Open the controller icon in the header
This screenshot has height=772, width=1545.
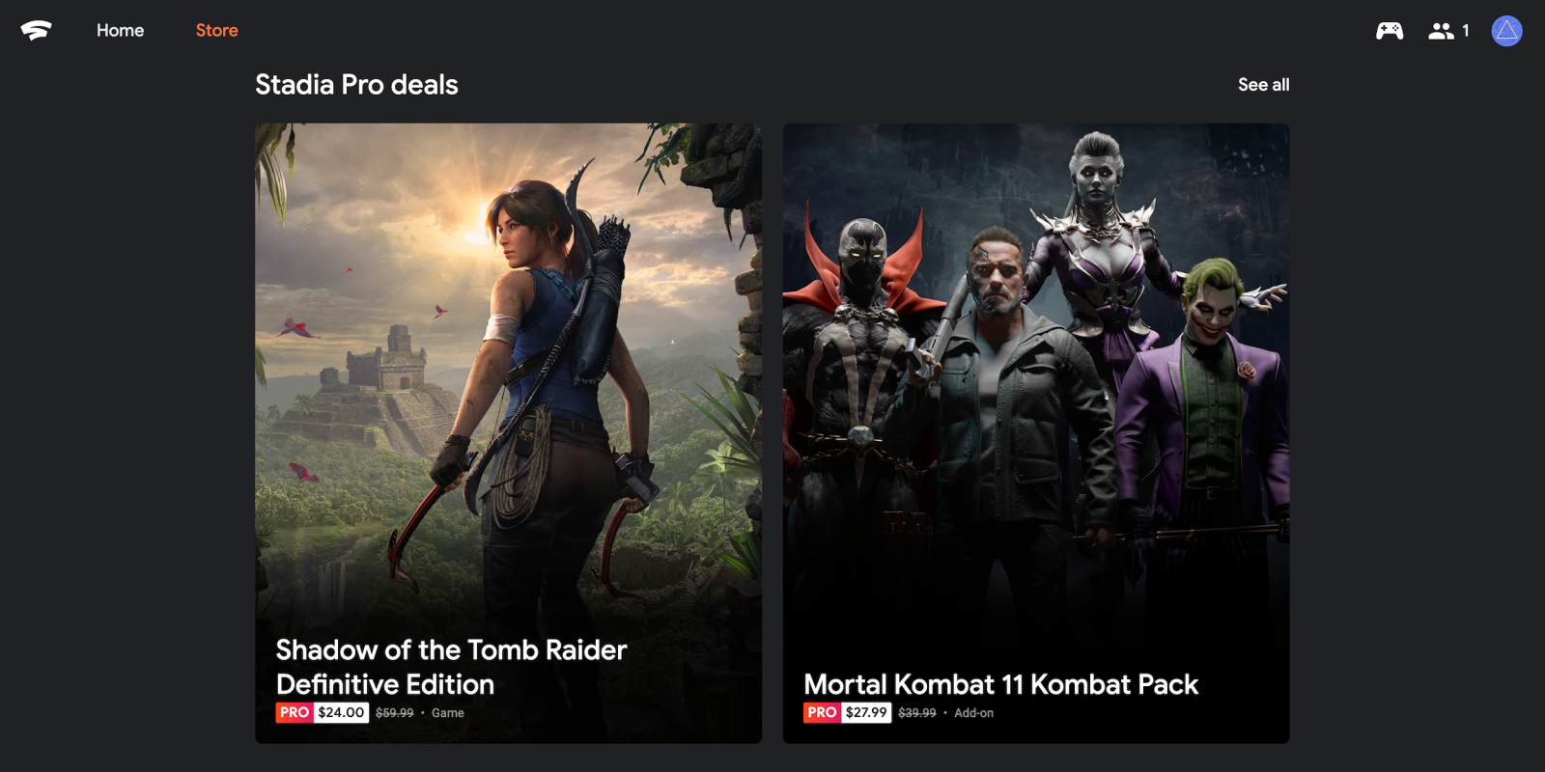tap(1390, 31)
